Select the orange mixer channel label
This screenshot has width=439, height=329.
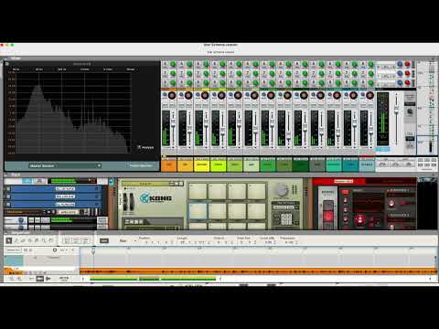169,164
